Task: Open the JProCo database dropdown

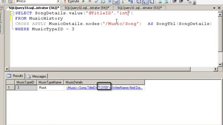Action: pyautogui.click(x=58, y=1)
